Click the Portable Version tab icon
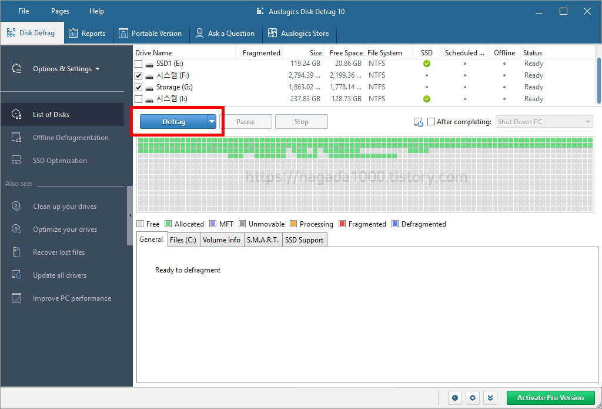602x409 pixels. pyautogui.click(x=123, y=34)
